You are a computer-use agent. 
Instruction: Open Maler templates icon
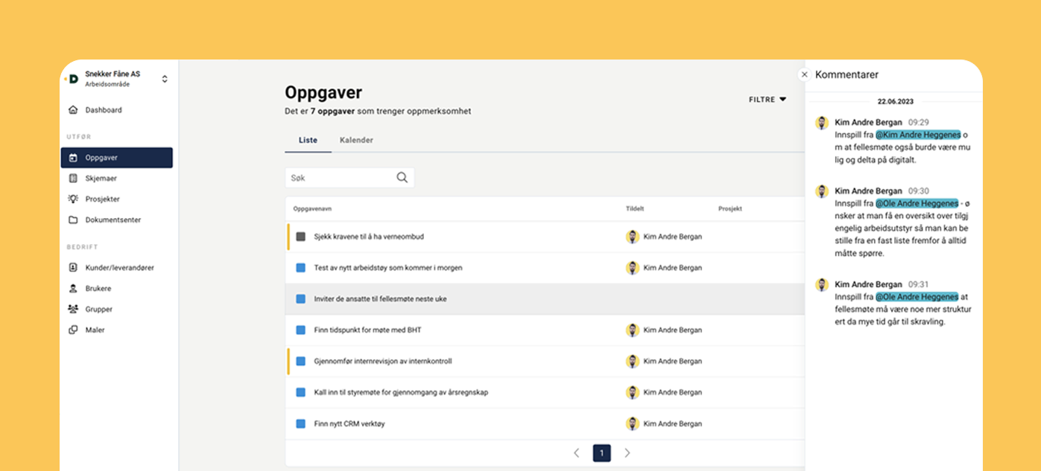click(73, 330)
